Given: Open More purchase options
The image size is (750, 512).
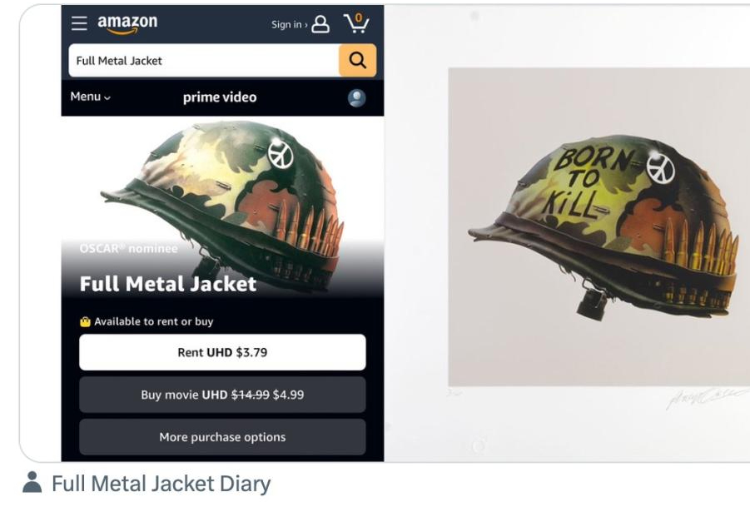Looking at the screenshot, I should point(222,437).
